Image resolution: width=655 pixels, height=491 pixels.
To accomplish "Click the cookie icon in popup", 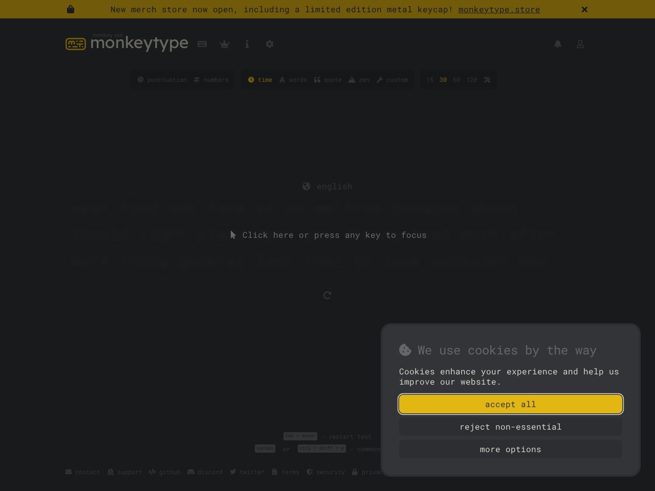I will coord(405,350).
